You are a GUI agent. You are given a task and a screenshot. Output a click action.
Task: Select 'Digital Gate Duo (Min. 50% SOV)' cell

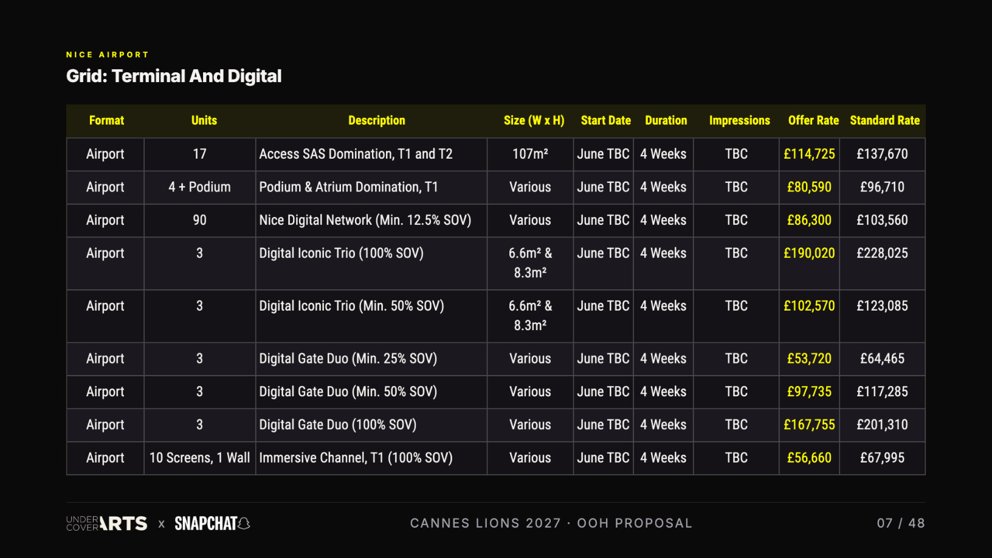[371, 392]
